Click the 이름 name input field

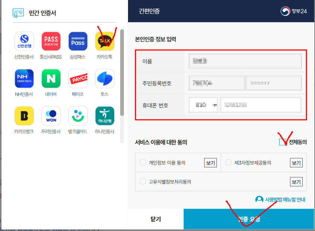click(245, 61)
